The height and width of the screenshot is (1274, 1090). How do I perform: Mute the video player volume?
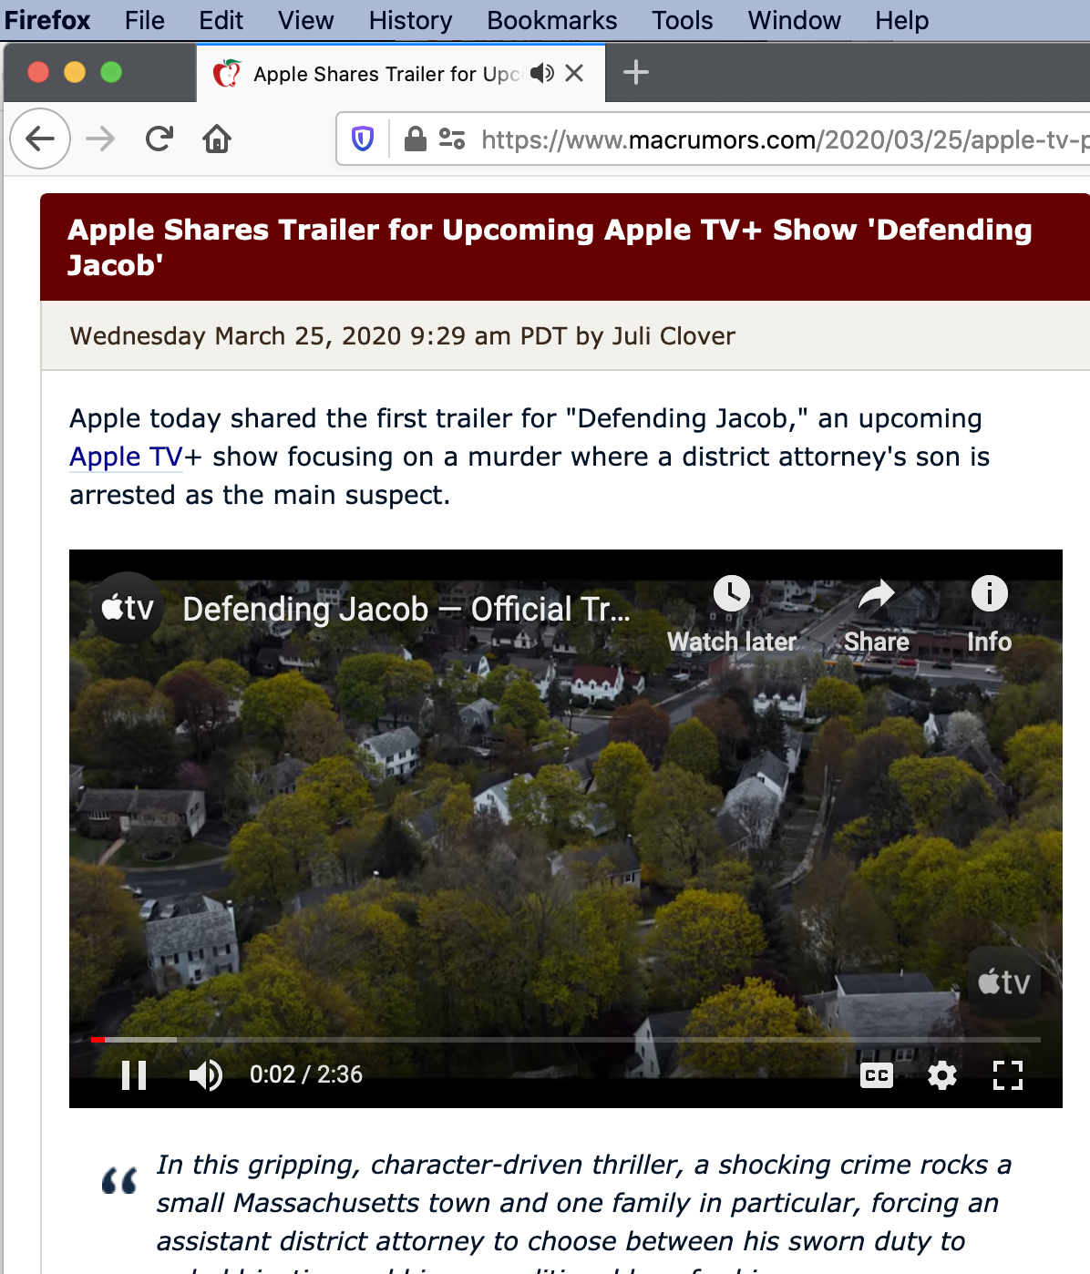[x=206, y=1075]
